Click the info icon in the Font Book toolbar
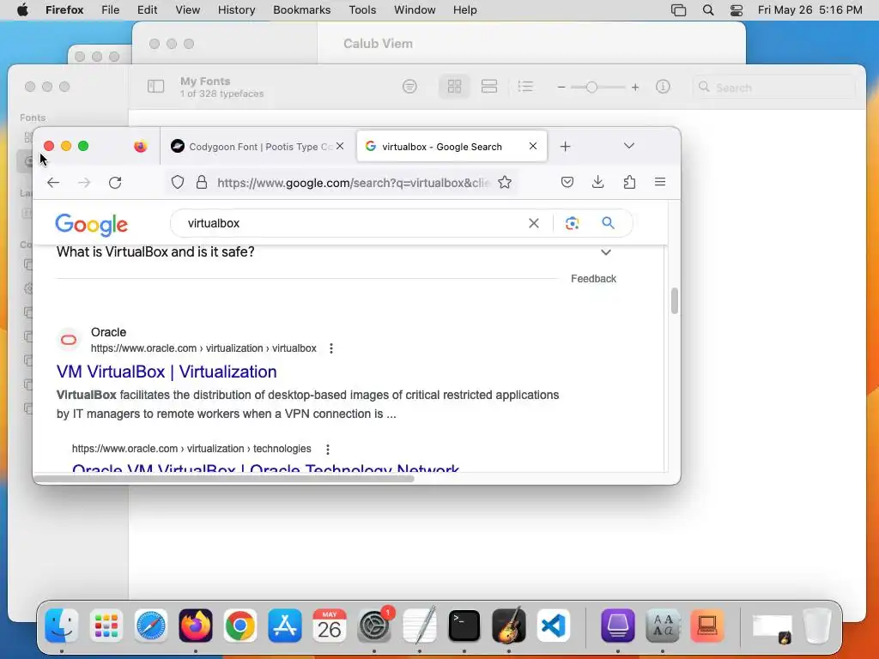The height and width of the screenshot is (659, 879). [x=663, y=87]
